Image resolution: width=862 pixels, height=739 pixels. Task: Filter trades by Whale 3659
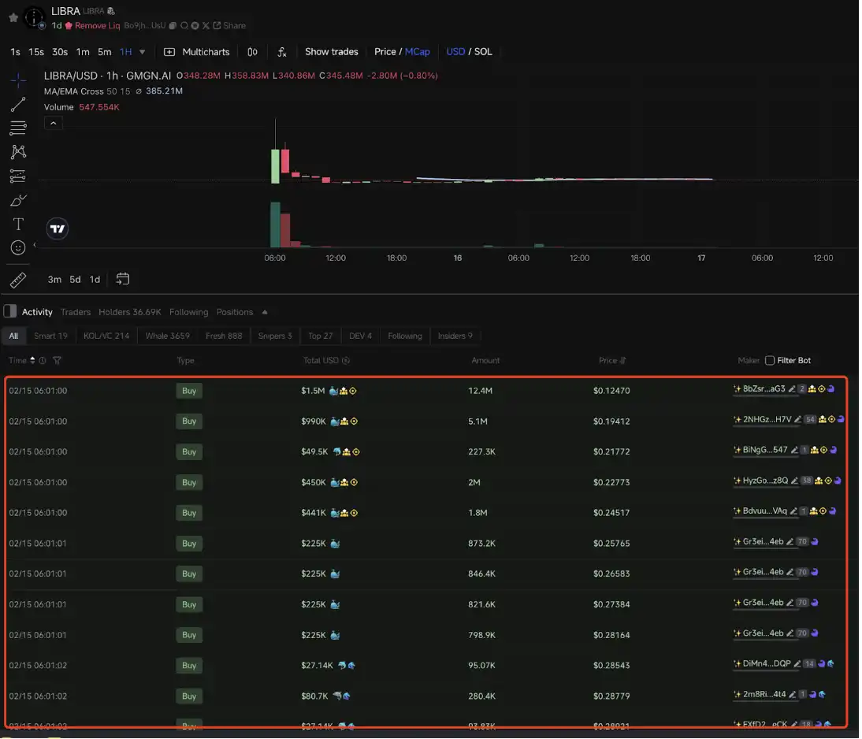tap(167, 336)
